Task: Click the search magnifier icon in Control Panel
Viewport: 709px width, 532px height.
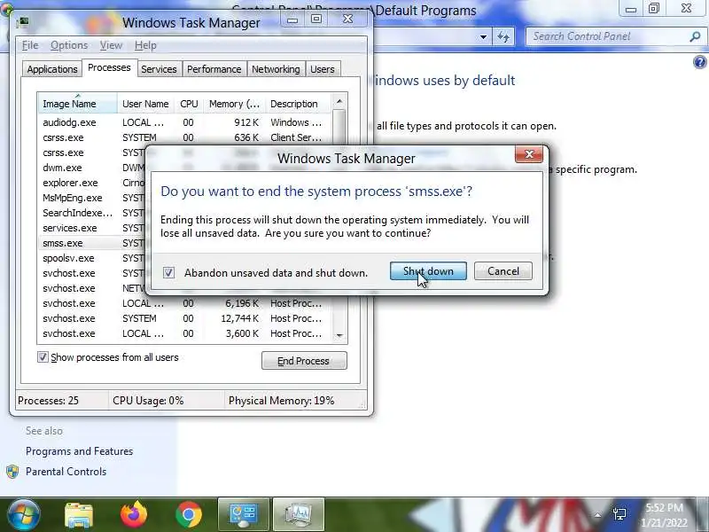Action: point(695,36)
